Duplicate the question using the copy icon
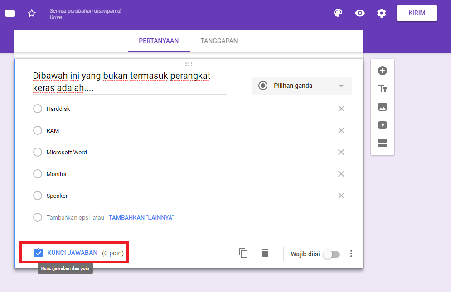 point(243,253)
